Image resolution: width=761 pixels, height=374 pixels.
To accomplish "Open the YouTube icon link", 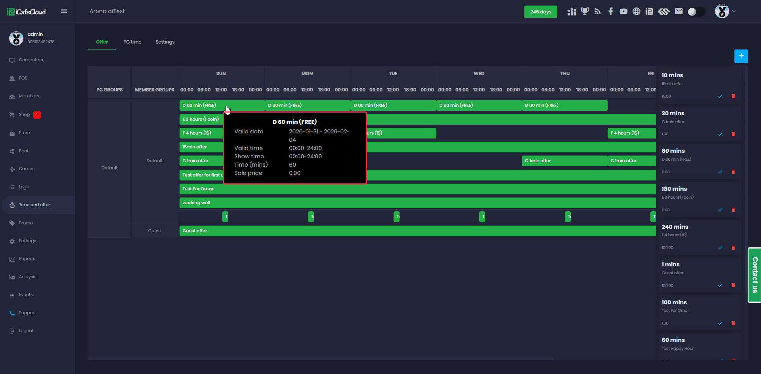I will pyautogui.click(x=623, y=11).
